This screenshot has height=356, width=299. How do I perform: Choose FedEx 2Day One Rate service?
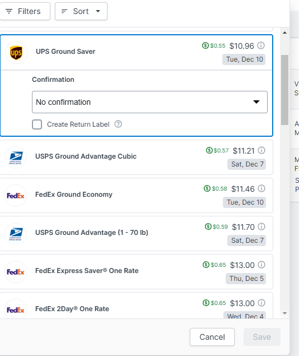pos(136,306)
